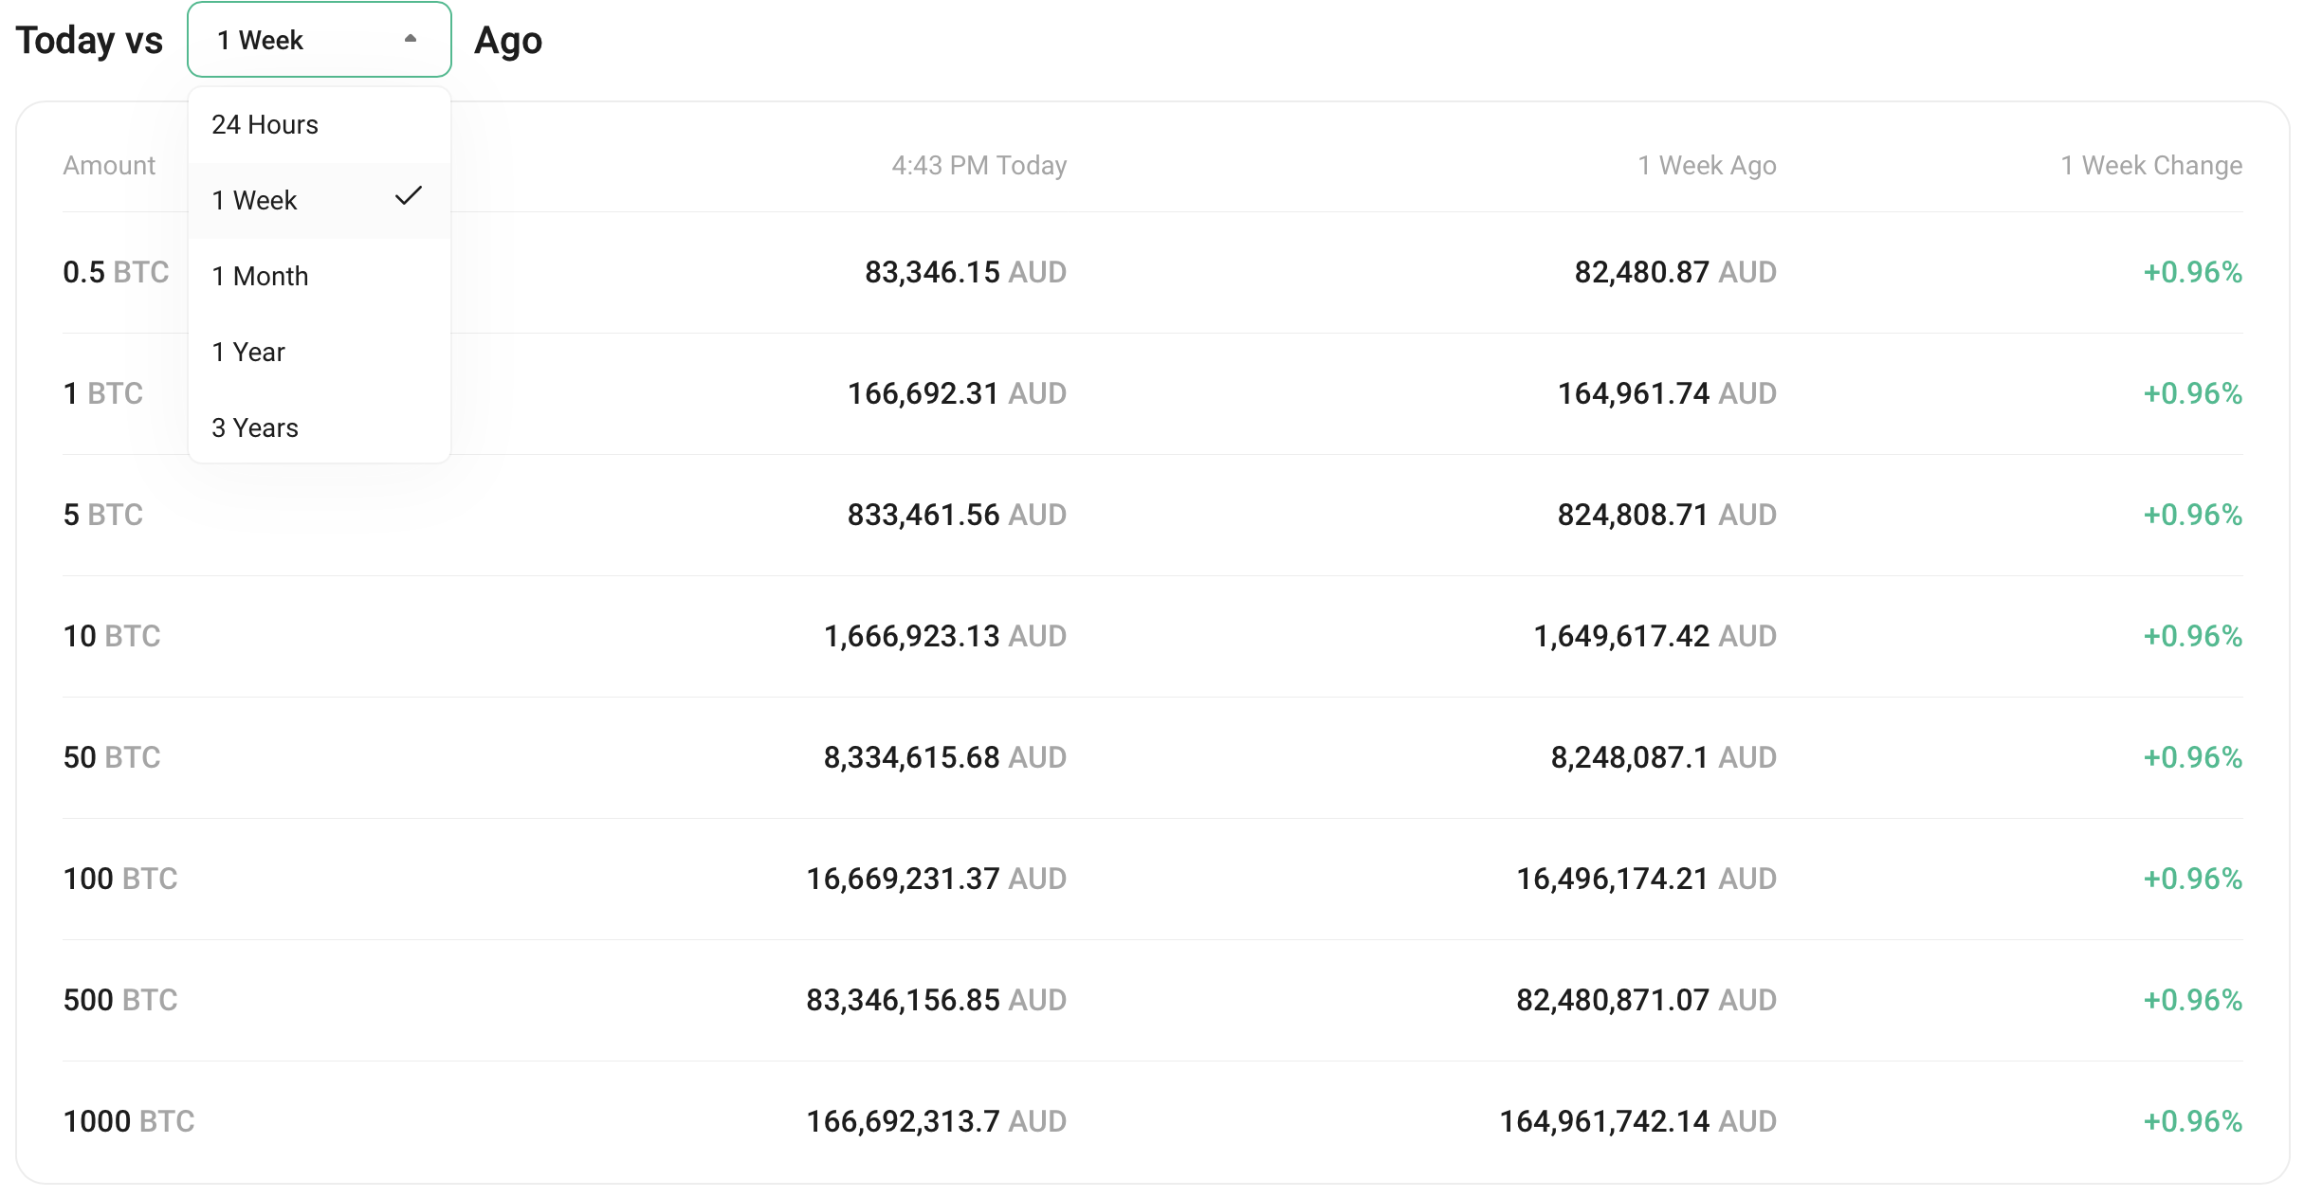Select 1 Month comparison period
Screen dimensions: 2304x1198
click(x=261, y=276)
